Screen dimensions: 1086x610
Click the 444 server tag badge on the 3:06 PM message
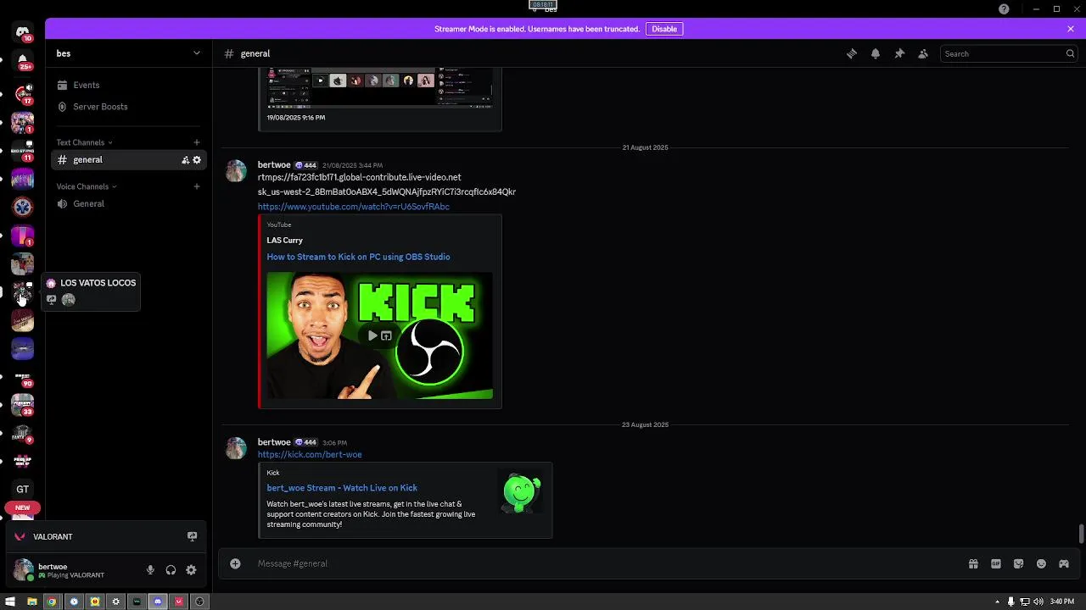pos(305,442)
